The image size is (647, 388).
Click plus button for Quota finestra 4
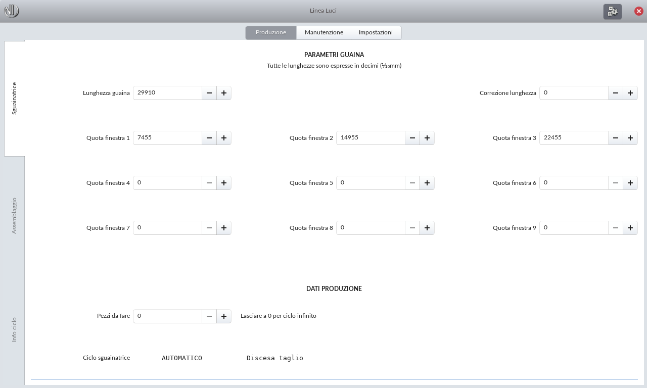point(224,183)
